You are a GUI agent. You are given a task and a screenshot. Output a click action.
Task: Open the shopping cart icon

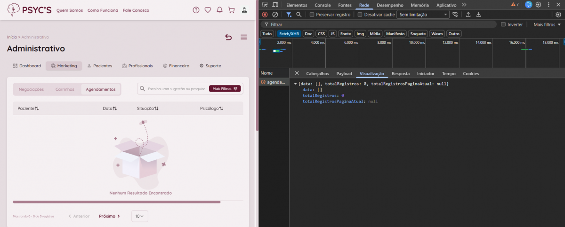point(231,10)
